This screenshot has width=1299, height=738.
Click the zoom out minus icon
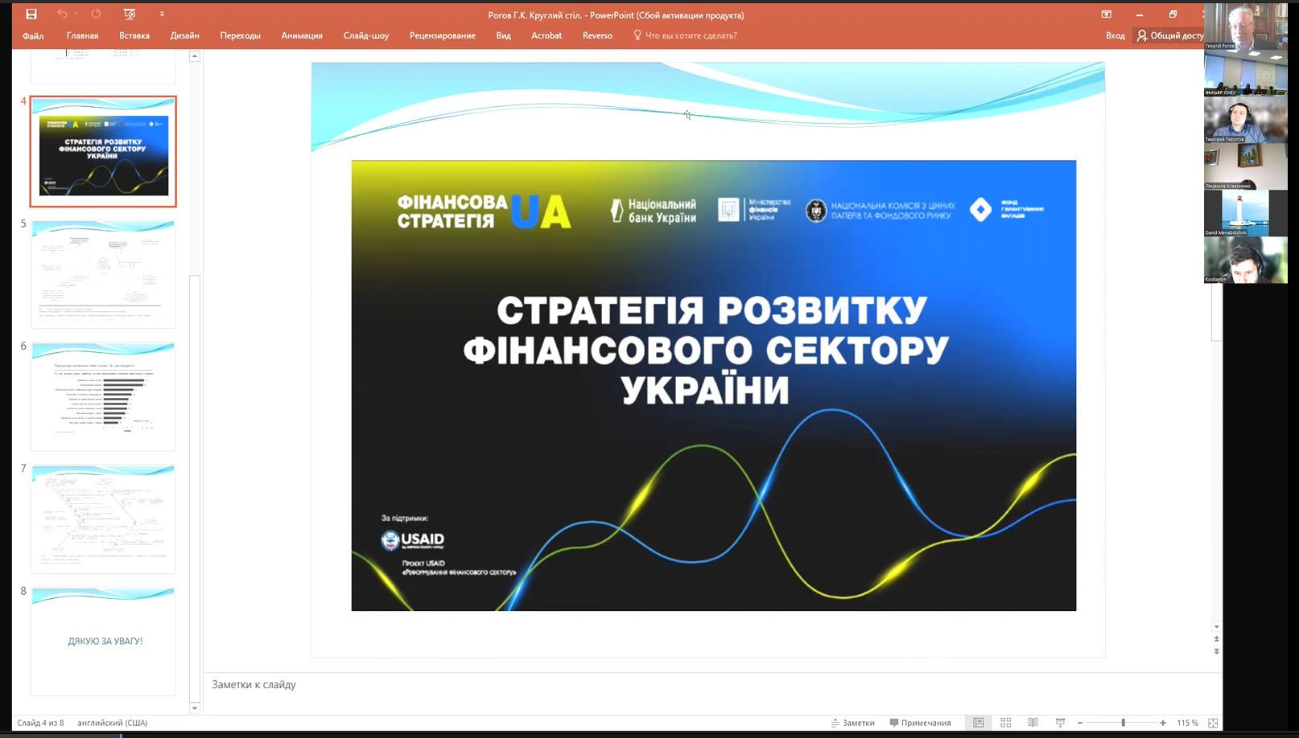[x=1080, y=723]
